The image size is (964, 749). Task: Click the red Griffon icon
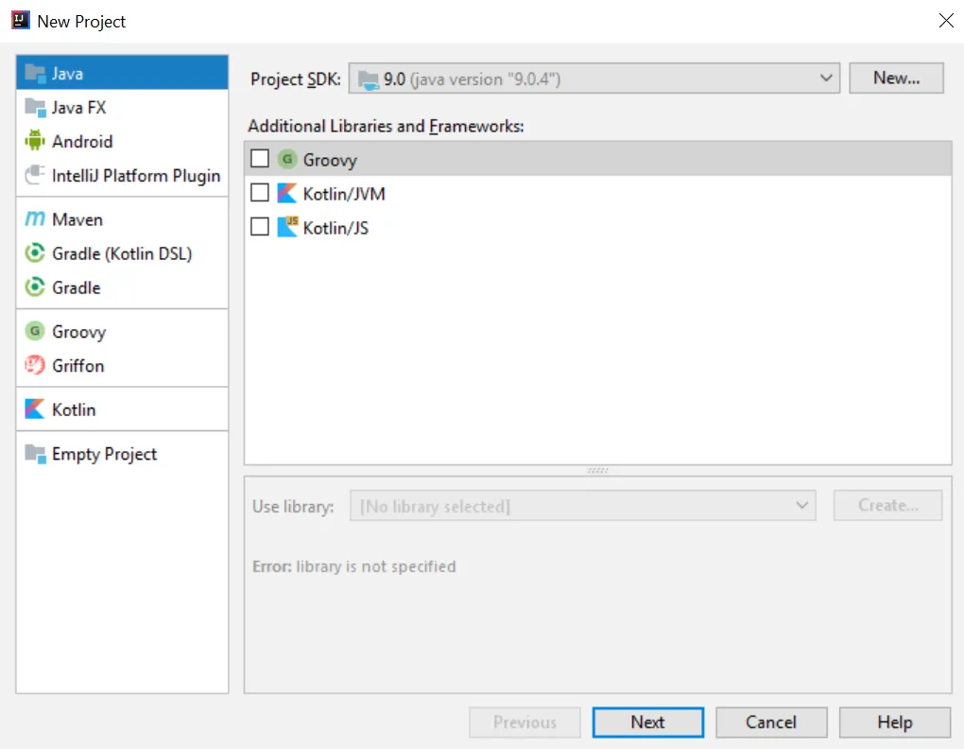[x=35, y=365]
